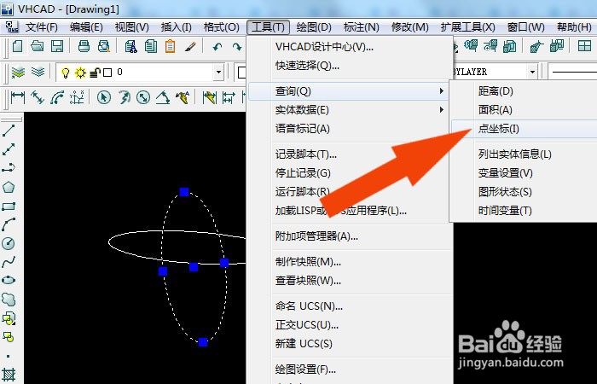This screenshot has width=597, height=384.
Task: Open the layer manager icon
Action: [x=18, y=72]
